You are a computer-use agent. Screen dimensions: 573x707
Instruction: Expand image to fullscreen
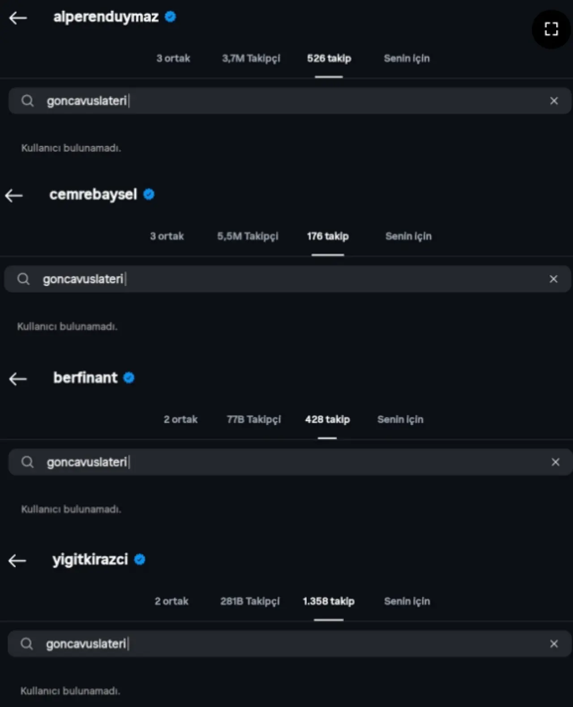(x=551, y=29)
